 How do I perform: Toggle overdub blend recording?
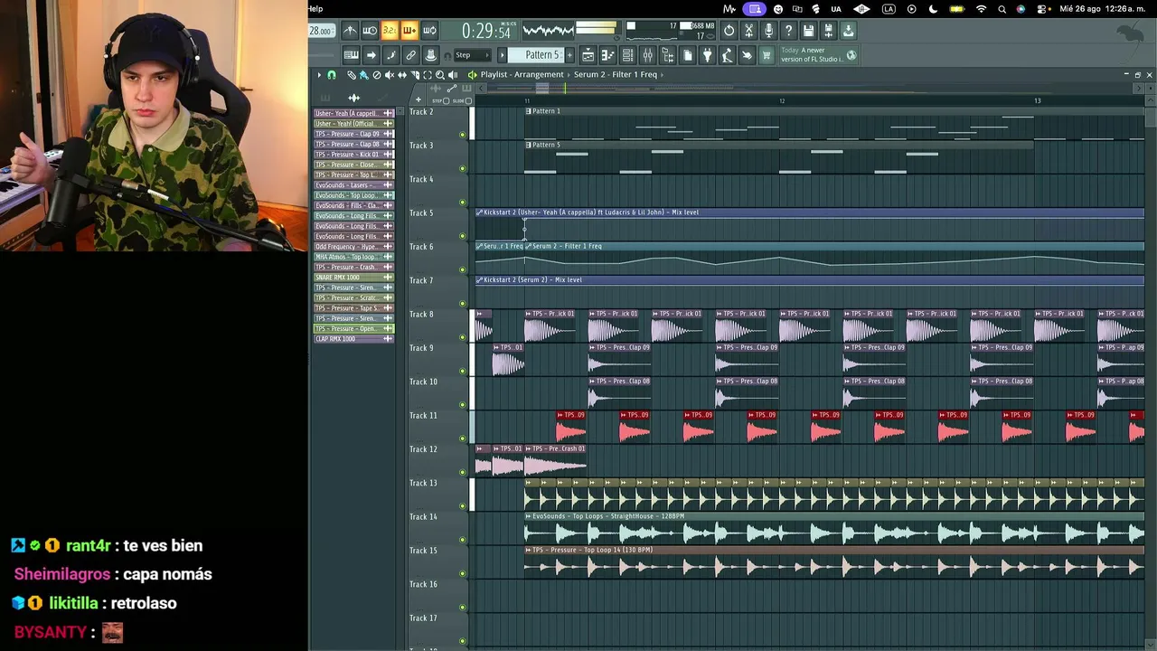pyautogui.click(x=409, y=31)
